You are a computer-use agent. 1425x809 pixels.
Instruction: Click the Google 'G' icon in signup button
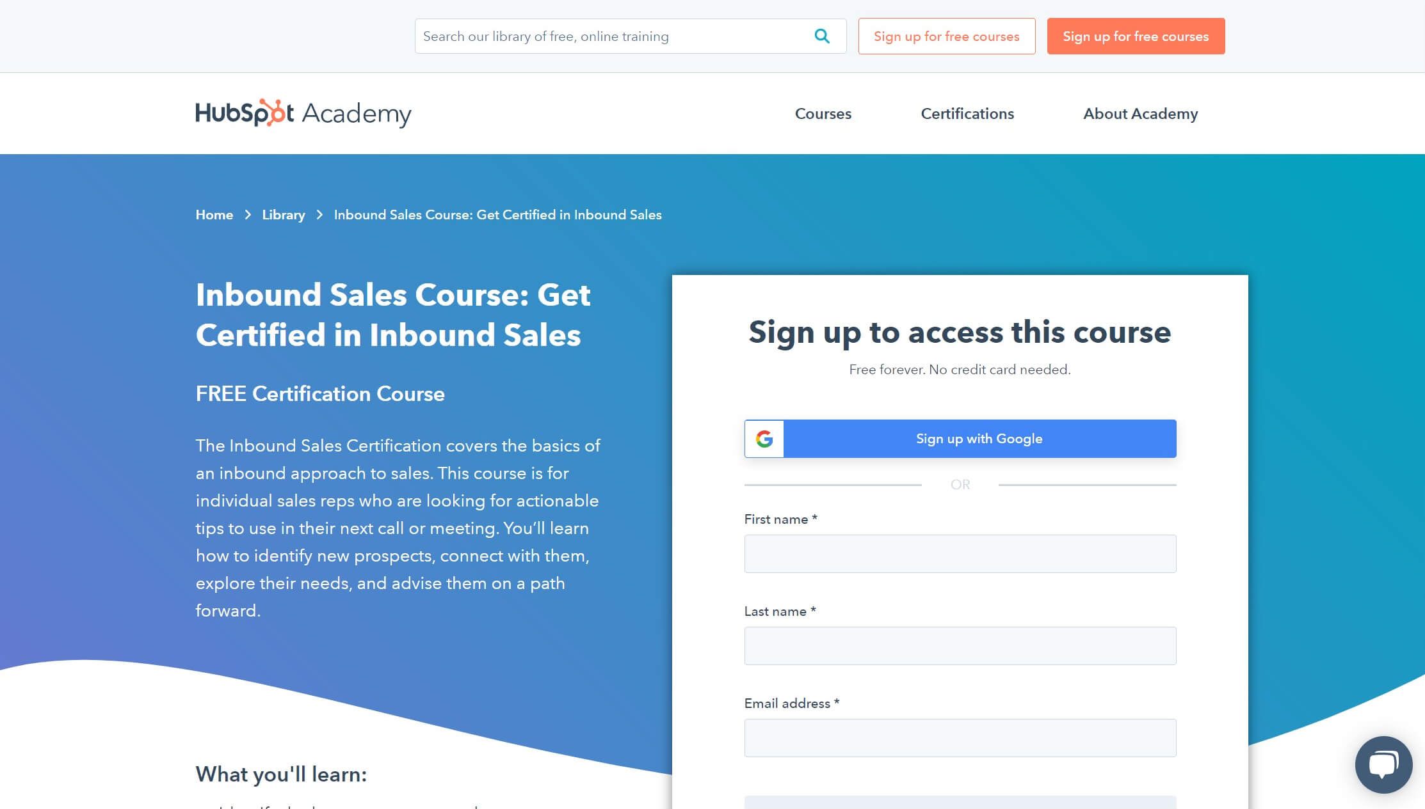pyautogui.click(x=763, y=438)
